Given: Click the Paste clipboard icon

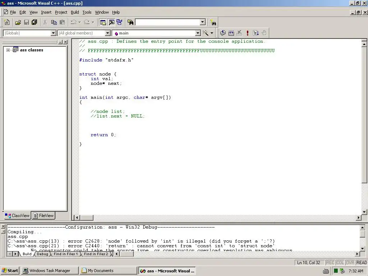Looking at the screenshot, I should (63, 22).
